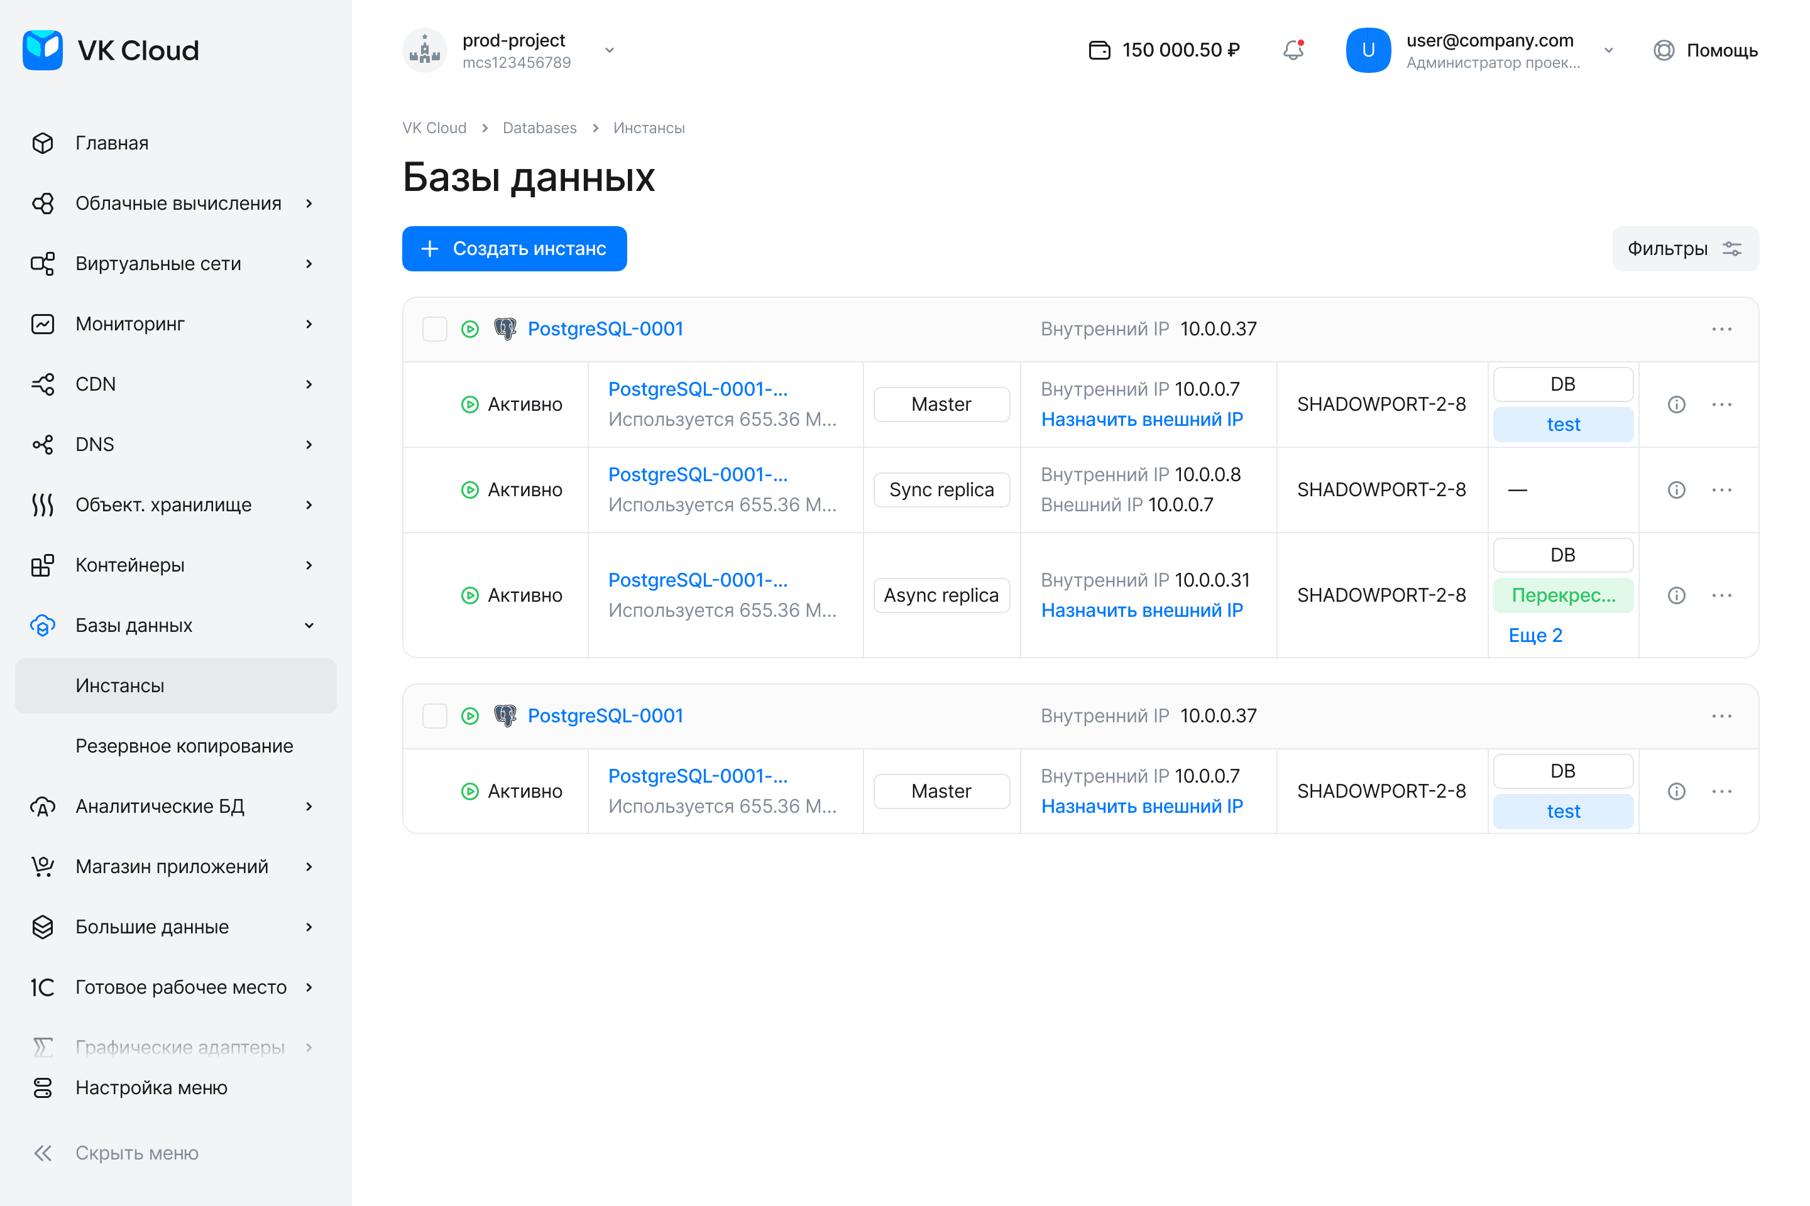Click the Магазин приложений cart icon

(x=43, y=867)
